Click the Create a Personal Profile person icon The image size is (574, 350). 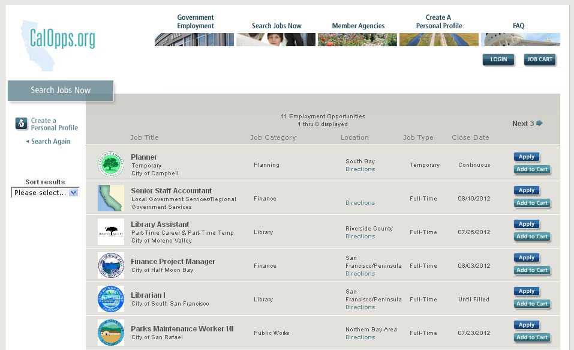pos(21,124)
